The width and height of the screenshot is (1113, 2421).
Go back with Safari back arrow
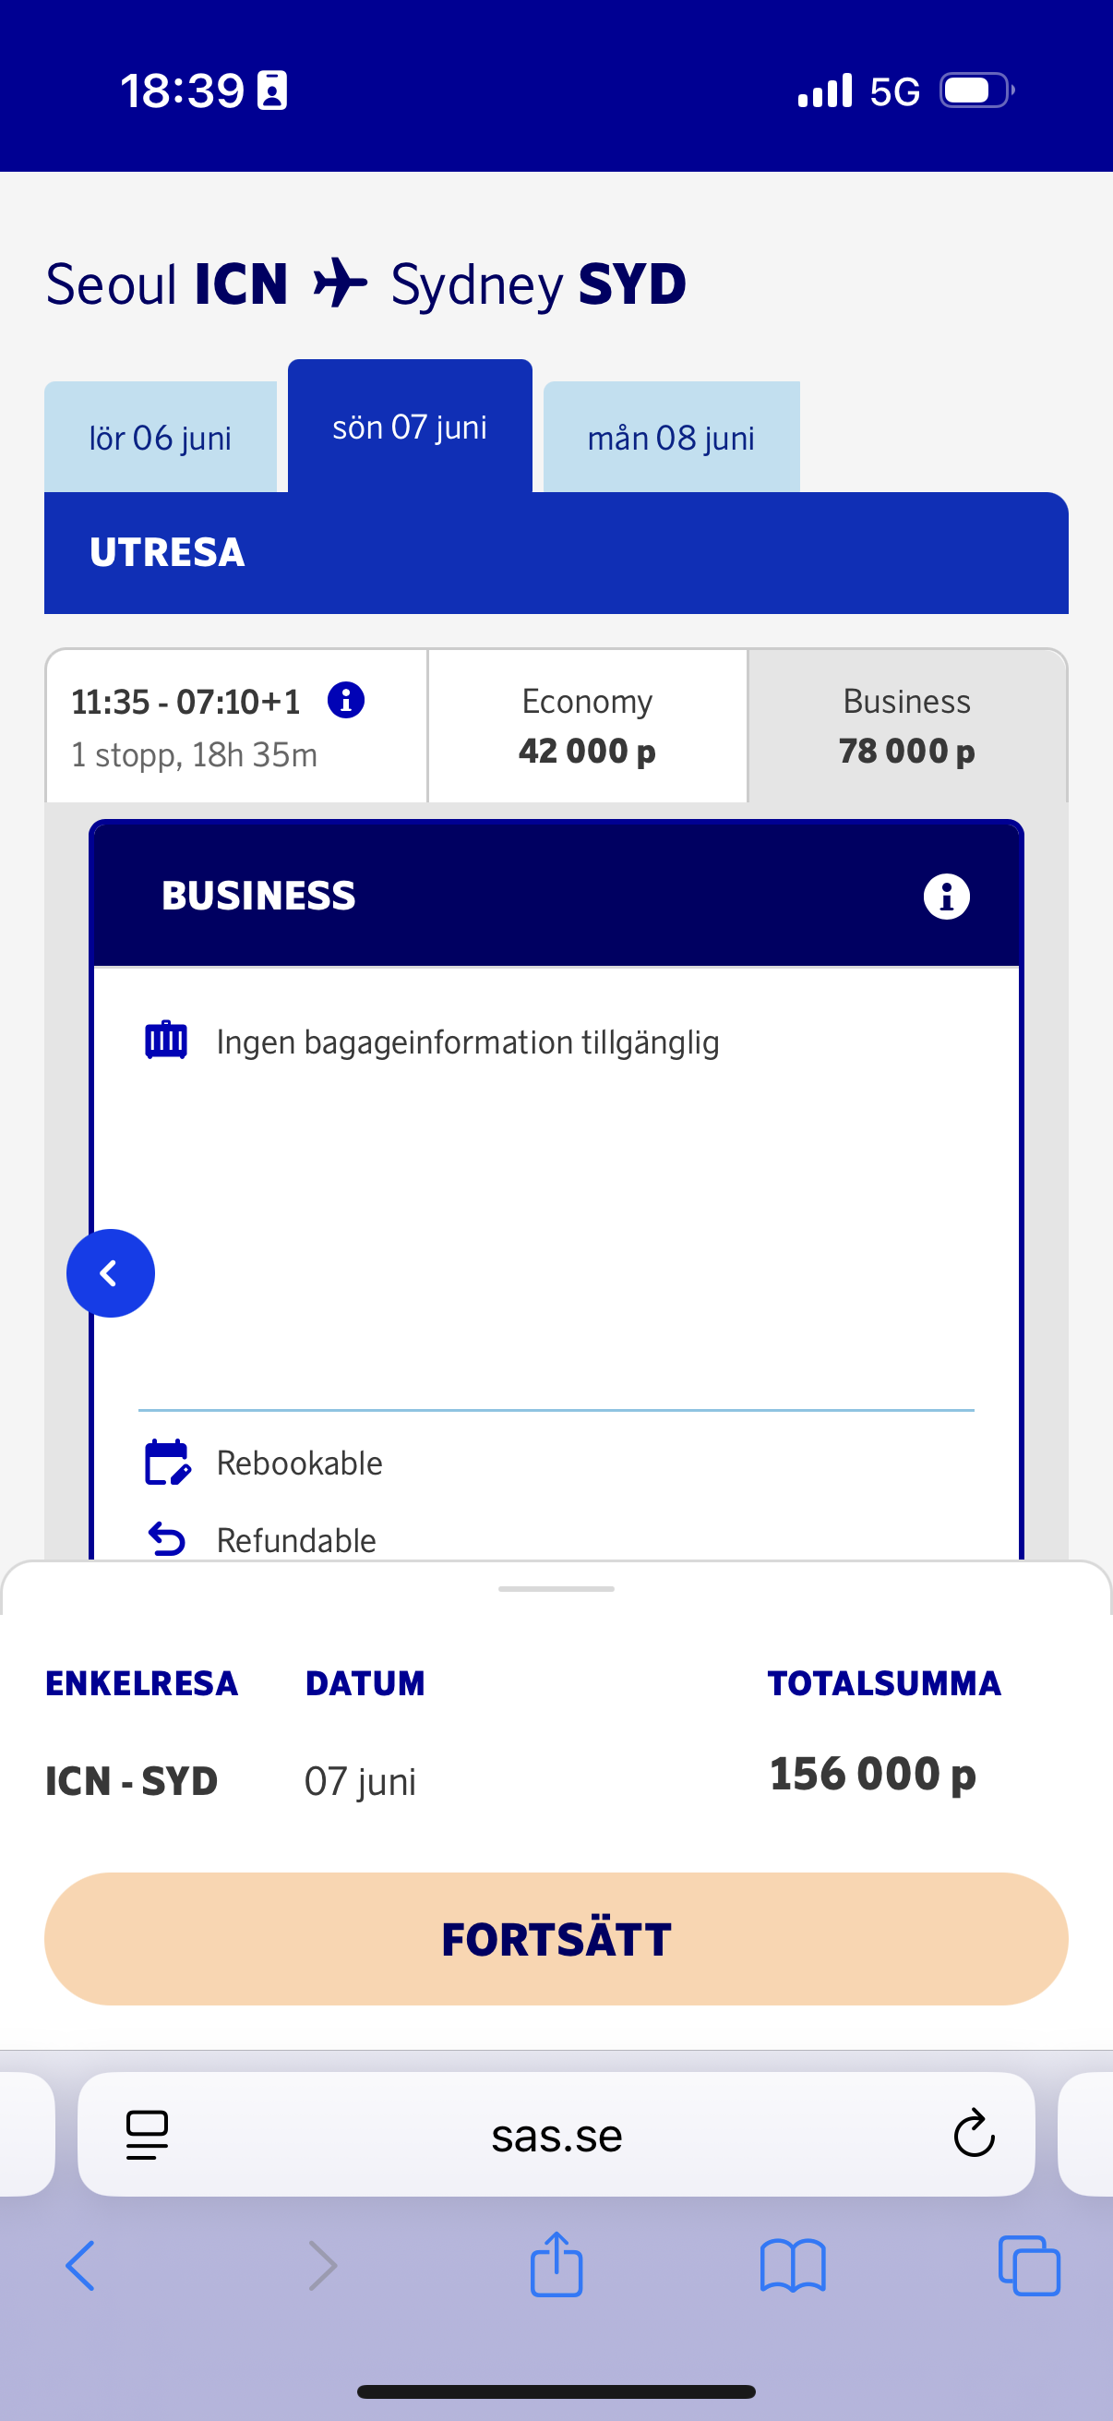[x=81, y=2265]
